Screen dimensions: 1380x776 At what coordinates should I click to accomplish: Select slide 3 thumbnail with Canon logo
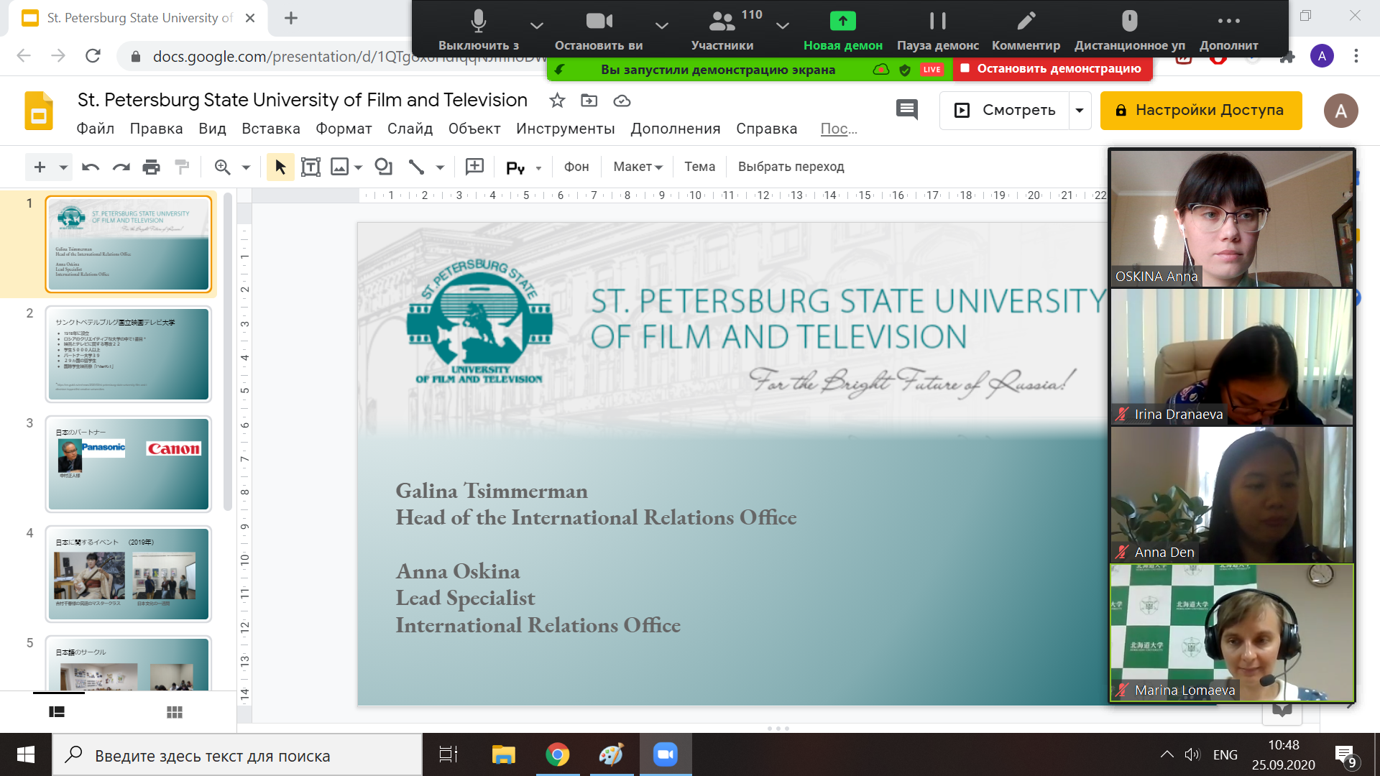pyautogui.click(x=129, y=464)
